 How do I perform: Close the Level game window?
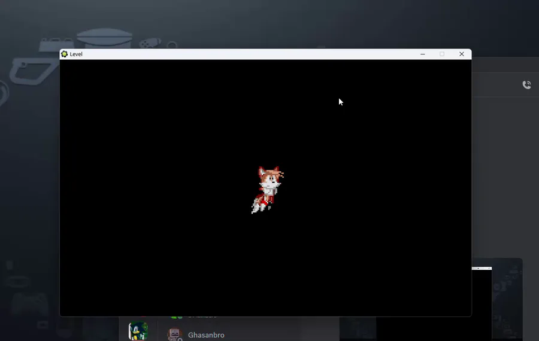[x=462, y=54]
